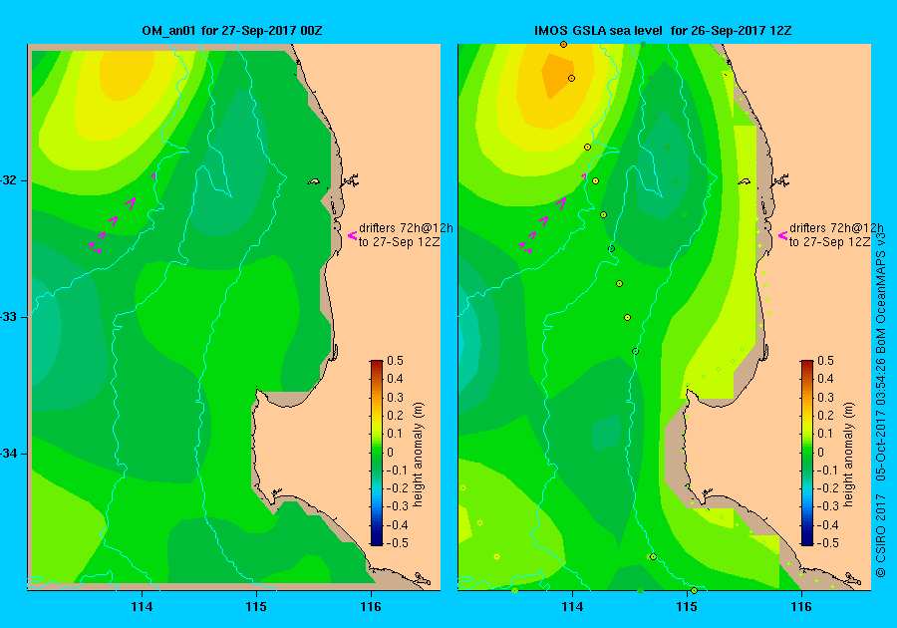Click the 0.1 color bar value in IMOS GSLA panel

coord(825,434)
